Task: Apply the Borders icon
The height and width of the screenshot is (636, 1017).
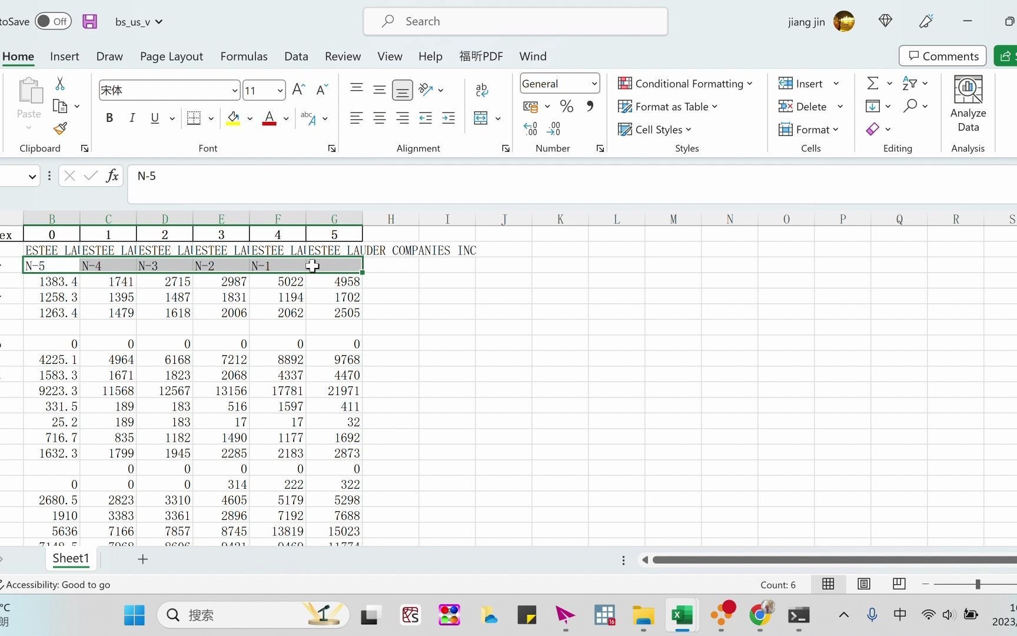Action: 194,118
